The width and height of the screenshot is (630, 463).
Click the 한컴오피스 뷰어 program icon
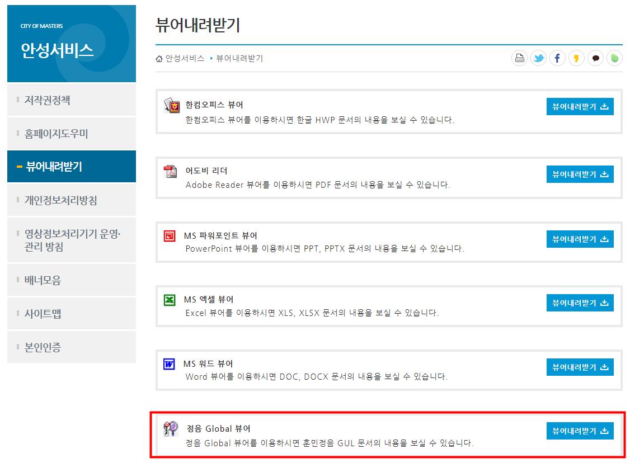[172, 106]
